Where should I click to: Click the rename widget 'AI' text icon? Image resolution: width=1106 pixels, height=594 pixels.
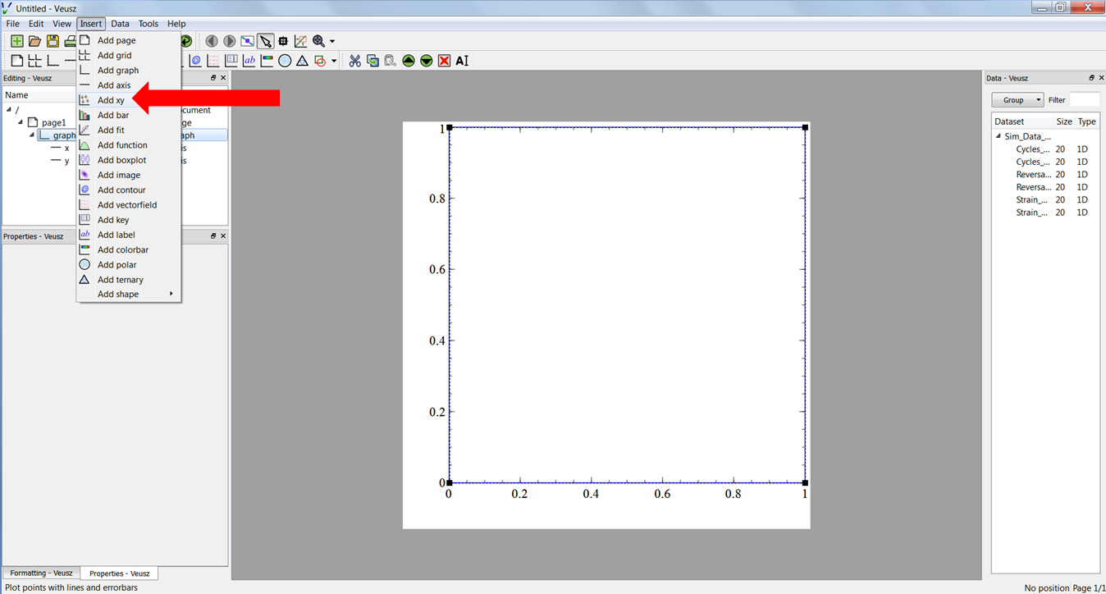tap(462, 61)
